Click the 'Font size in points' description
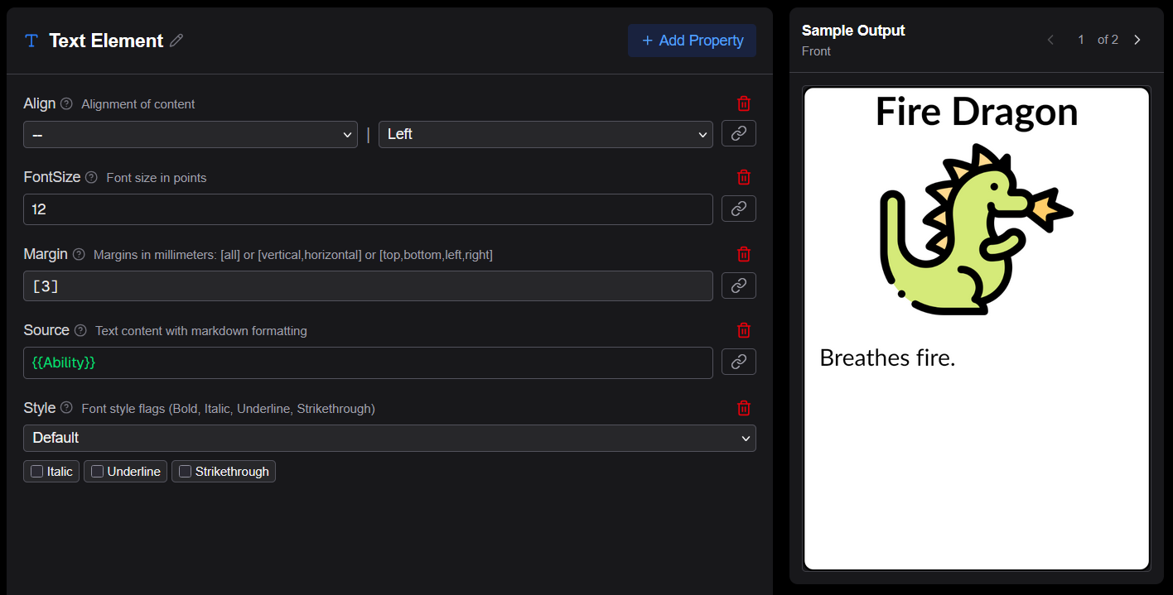Image resolution: width=1173 pixels, height=595 pixels. [157, 178]
